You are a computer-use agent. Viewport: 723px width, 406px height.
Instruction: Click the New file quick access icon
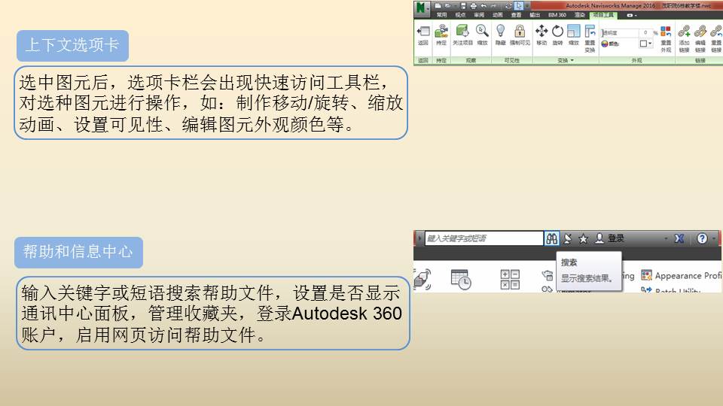tap(438, 6)
